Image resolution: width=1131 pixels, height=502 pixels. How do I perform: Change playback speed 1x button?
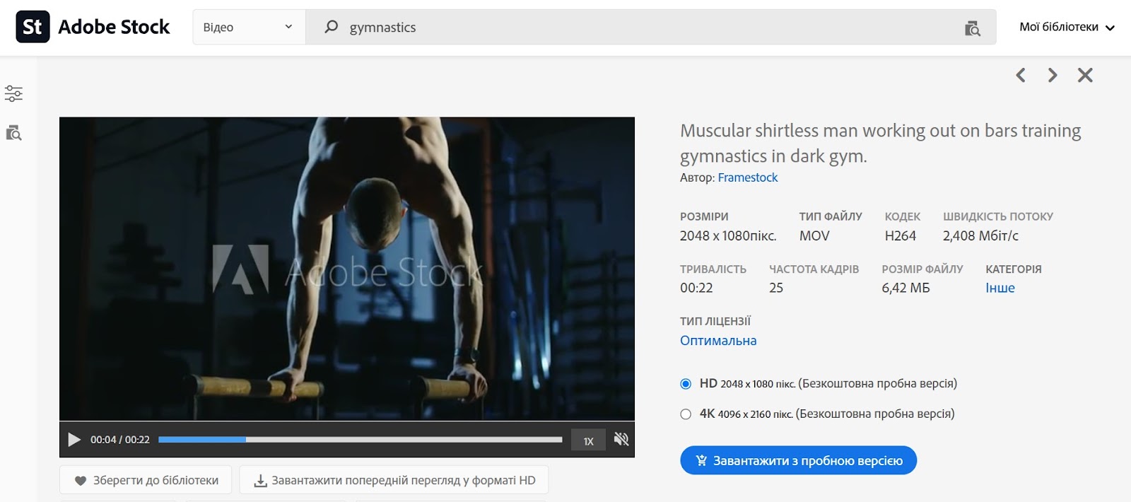588,440
